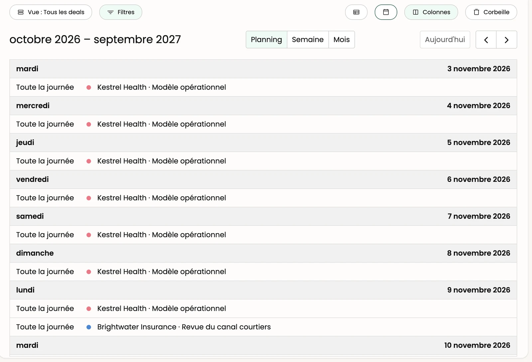
Task: Select the calendar view icon
Action: coord(386,12)
